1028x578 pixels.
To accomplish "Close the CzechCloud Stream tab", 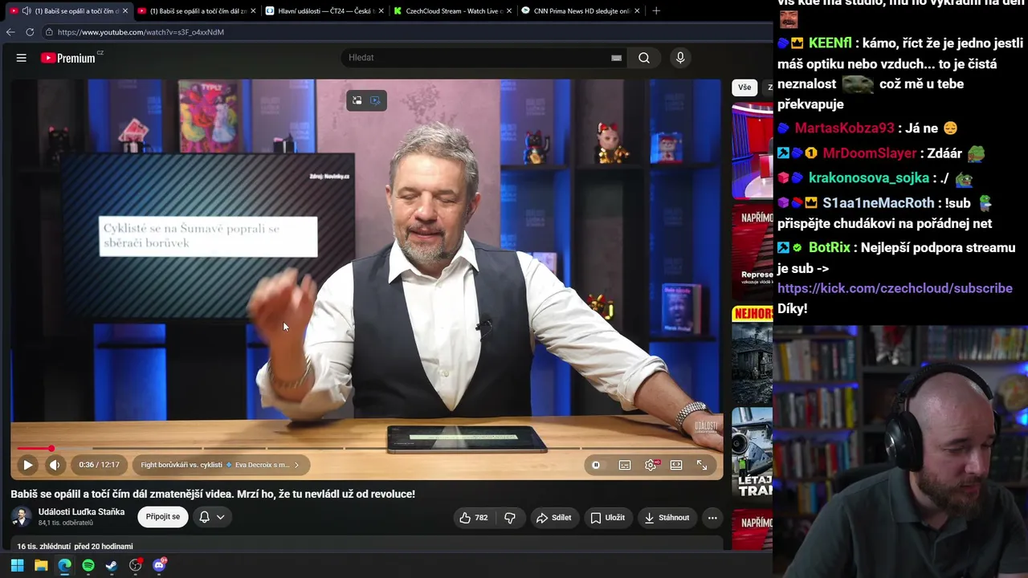I will click(509, 11).
